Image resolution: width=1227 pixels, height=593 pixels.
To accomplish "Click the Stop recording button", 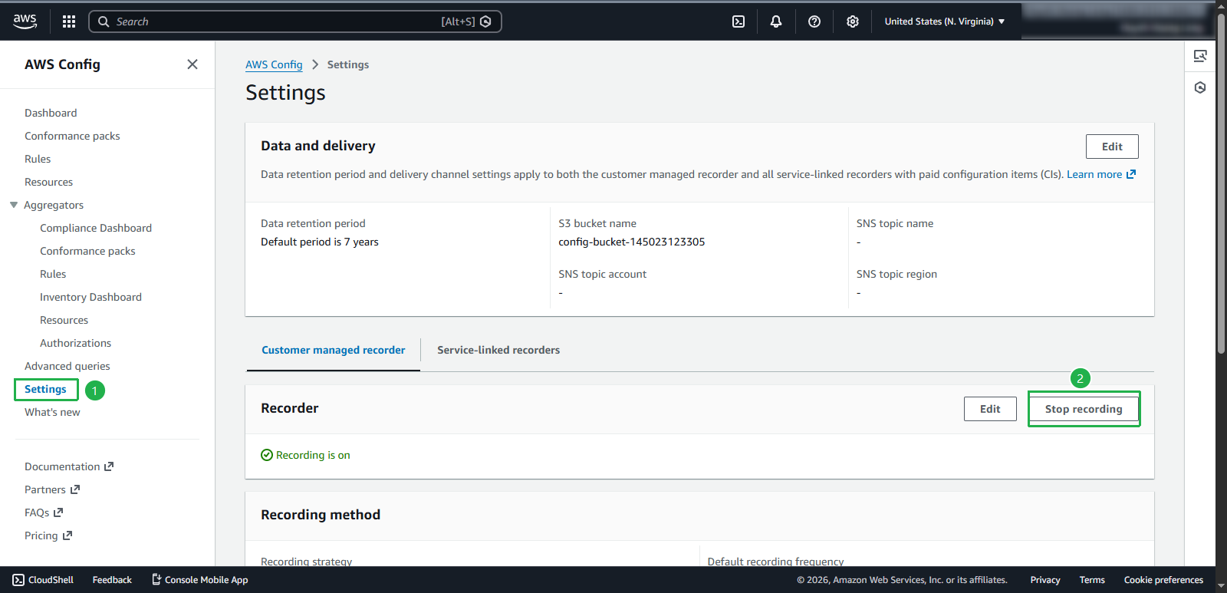I will (1083, 409).
